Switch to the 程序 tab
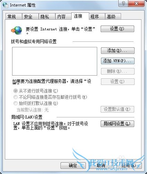The image size is (147, 174). pos(97,17)
